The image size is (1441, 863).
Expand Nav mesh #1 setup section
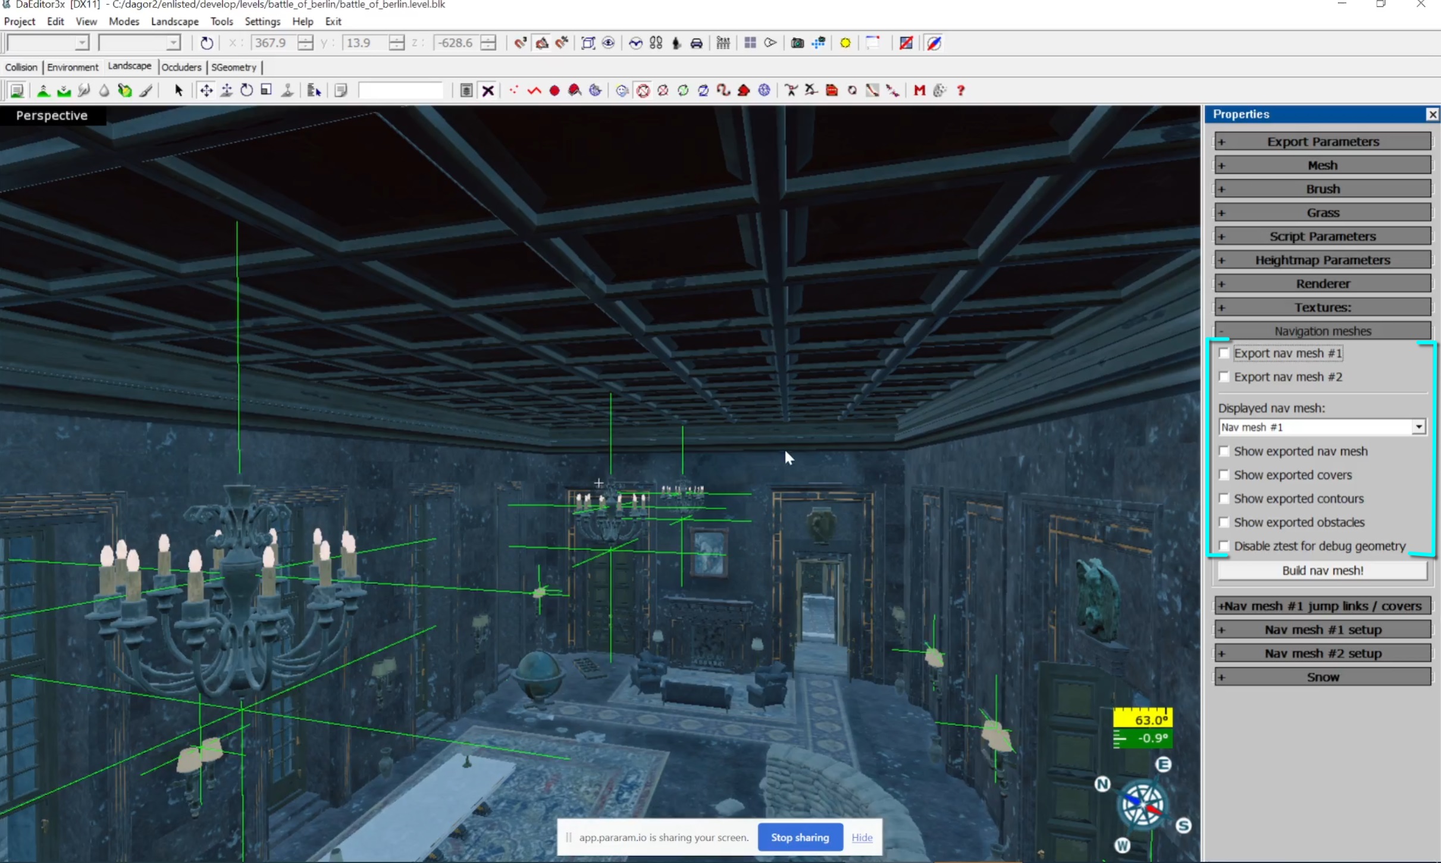[1322, 630]
